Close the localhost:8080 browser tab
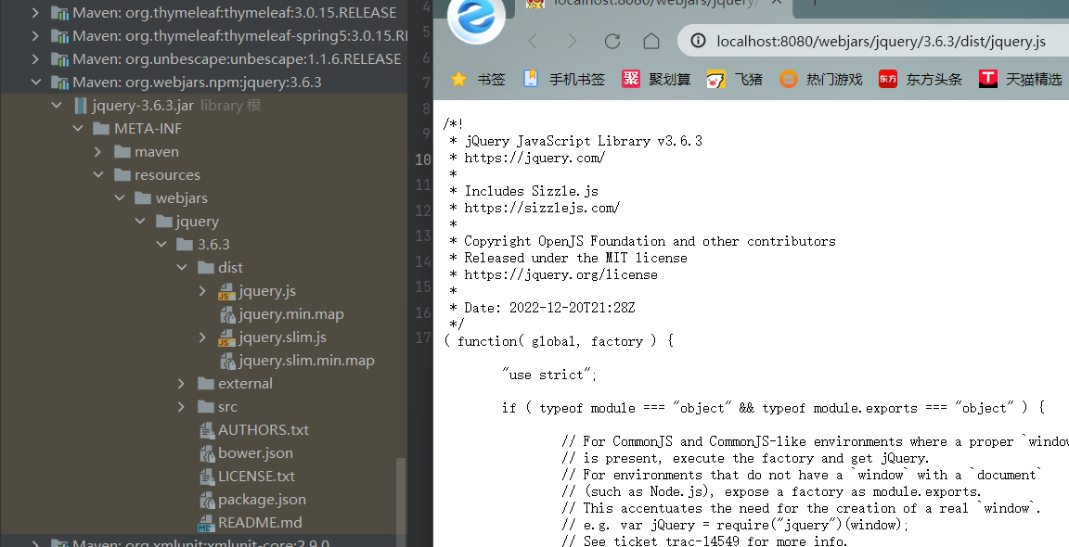 click(x=776, y=3)
